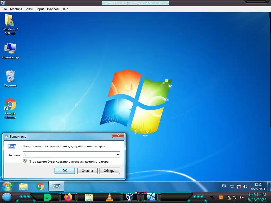
Task: Click the guest volume speaker tray icon
Action: pyautogui.click(x=245, y=187)
